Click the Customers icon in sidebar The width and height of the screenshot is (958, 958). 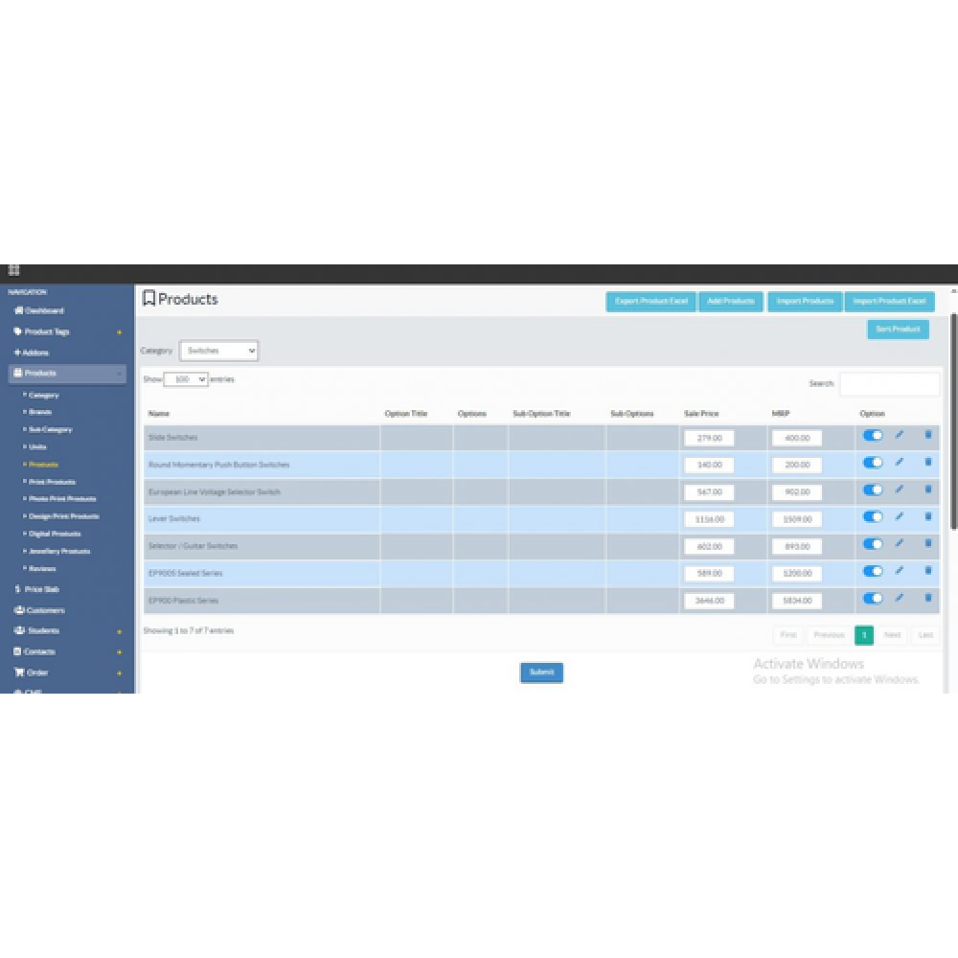19,609
